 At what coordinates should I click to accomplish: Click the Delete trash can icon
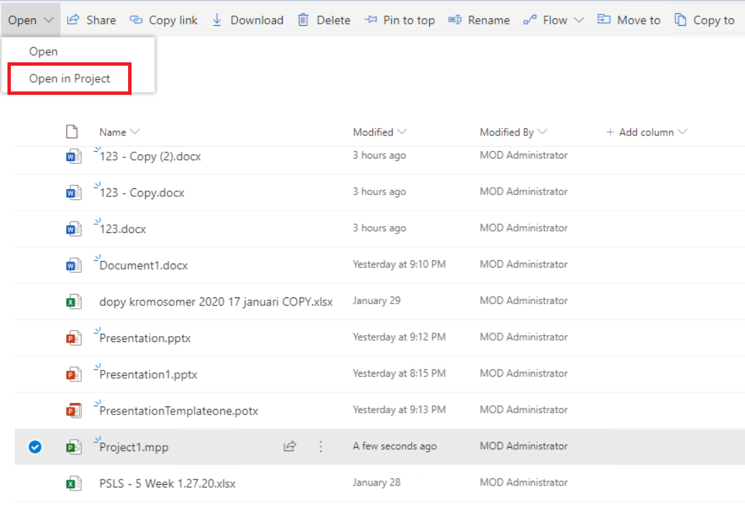303,20
